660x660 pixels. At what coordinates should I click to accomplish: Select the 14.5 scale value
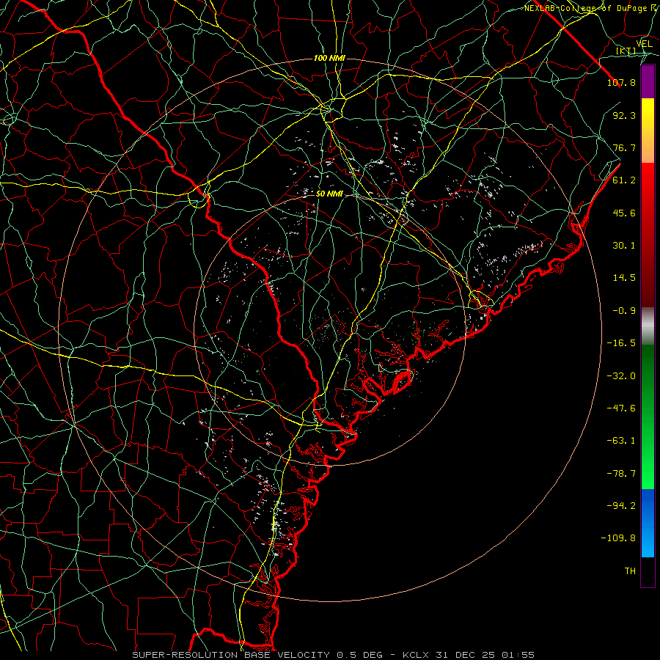[x=624, y=278]
